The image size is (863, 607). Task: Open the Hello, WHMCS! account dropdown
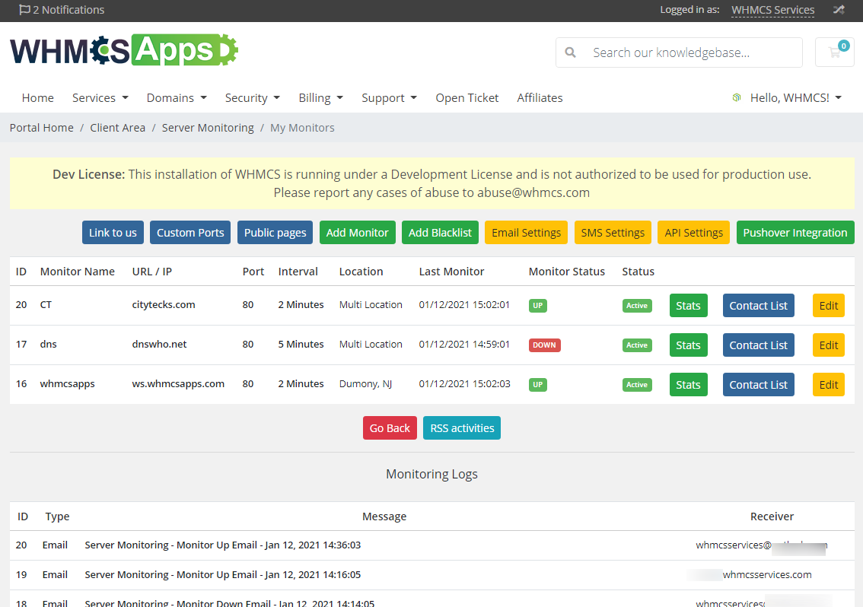[x=796, y=98]
